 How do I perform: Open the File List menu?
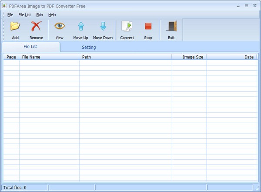point(25,15)
